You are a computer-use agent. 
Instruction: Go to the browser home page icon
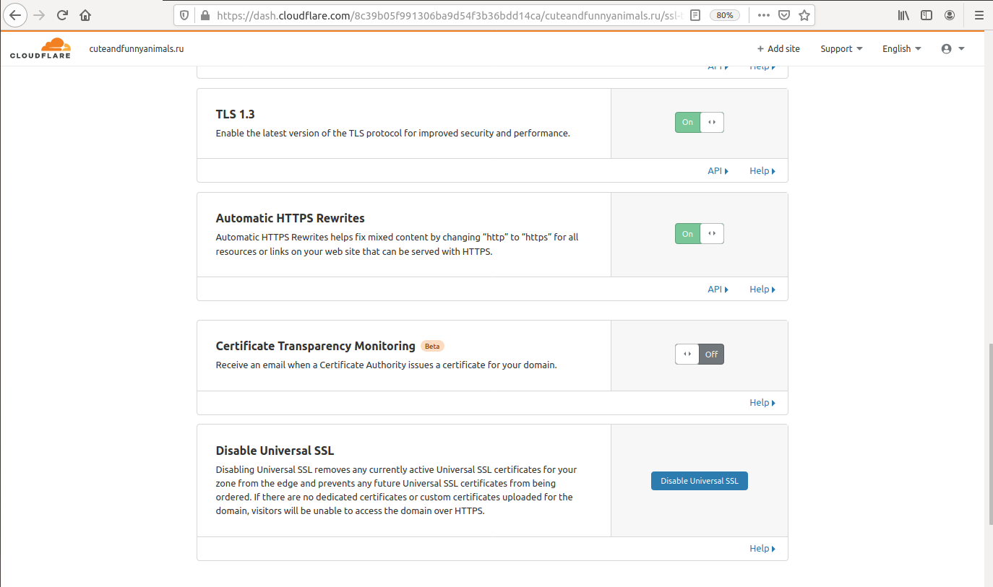(x=85, y=15)
